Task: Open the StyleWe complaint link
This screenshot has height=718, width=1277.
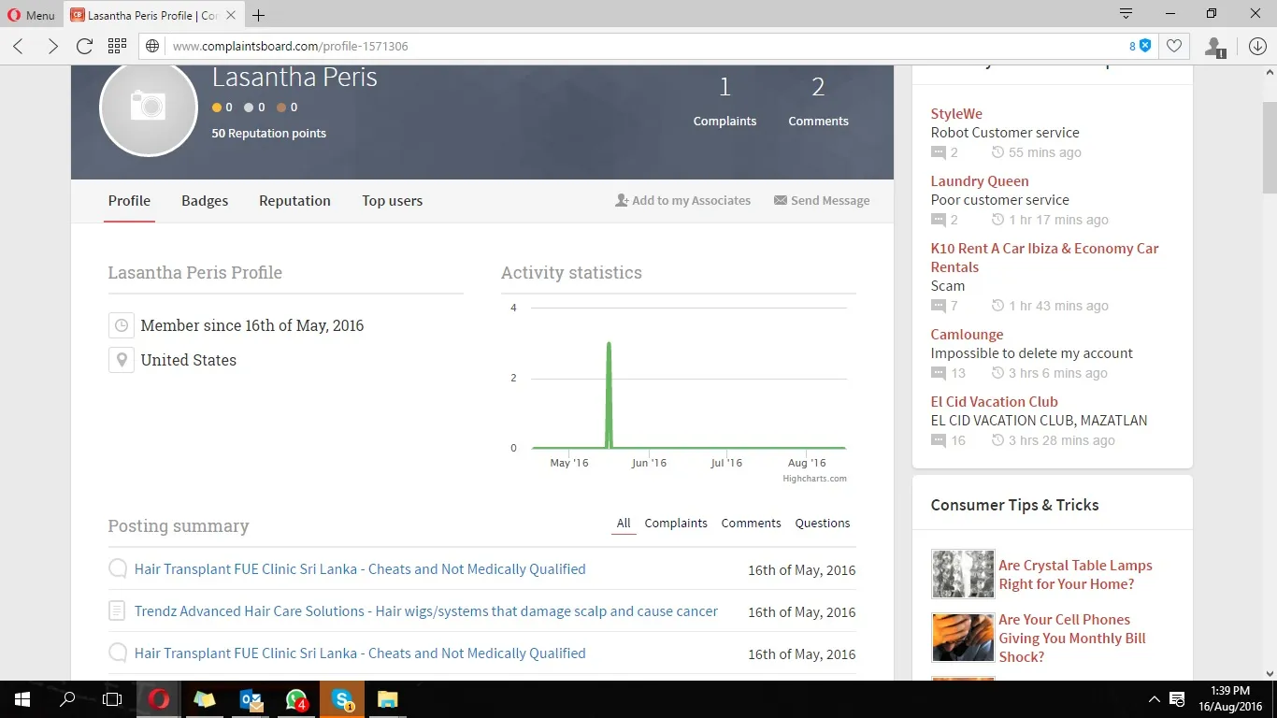Action: click(x=956, y=114)
